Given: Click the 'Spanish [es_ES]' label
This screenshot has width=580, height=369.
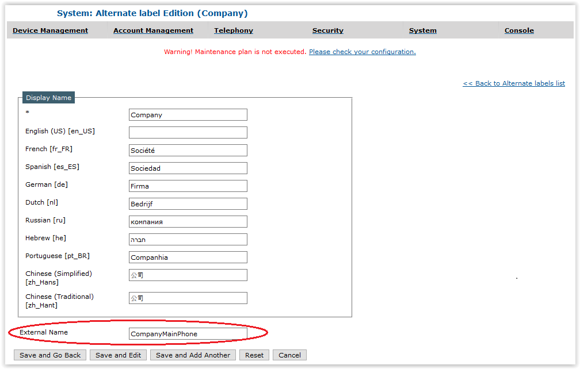Looking at the screenshot, I should pyautogui.click(x=52, y=167).
